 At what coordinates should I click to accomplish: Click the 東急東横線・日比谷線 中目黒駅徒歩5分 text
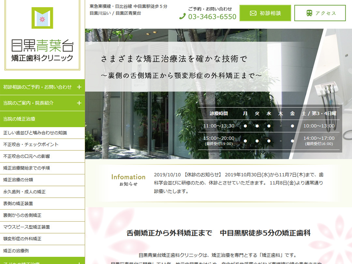point(128,6)
